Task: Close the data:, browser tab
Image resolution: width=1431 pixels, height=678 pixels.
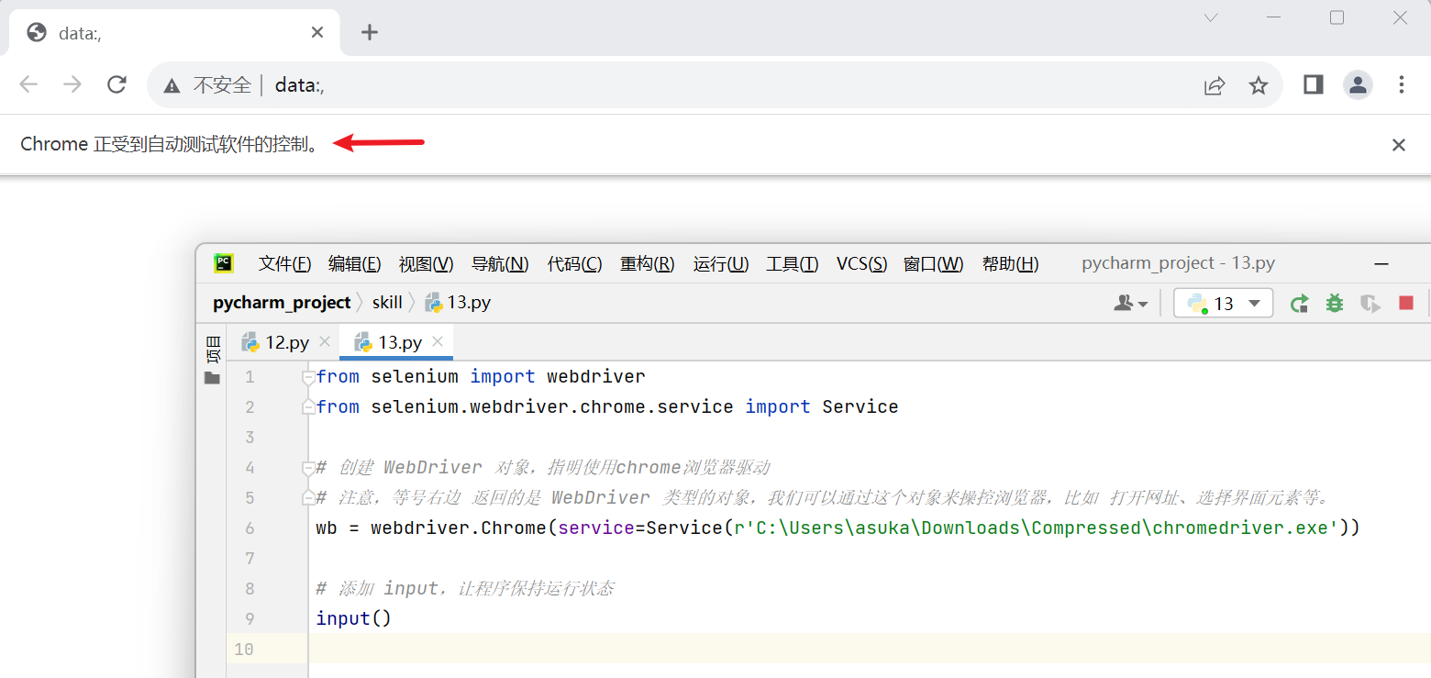Action: pyautogui.click(x=317, y=32)
